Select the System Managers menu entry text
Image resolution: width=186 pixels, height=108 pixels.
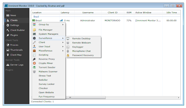click(x=49, y=34)
